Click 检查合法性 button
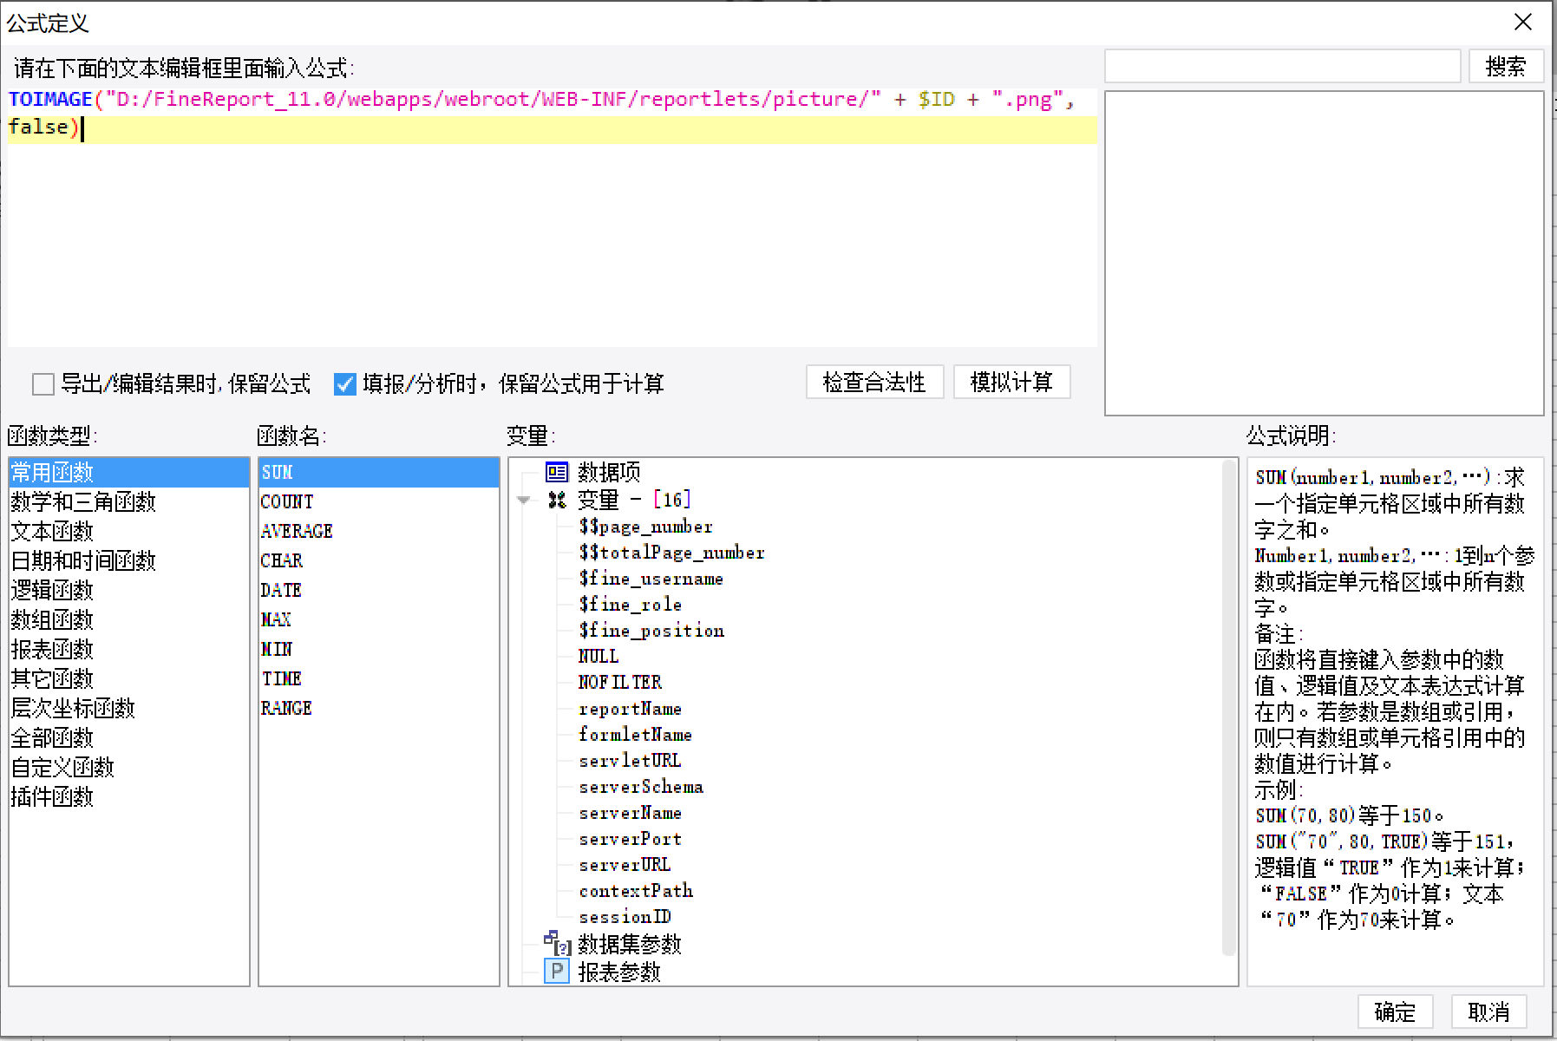The height and width of the screenshot is (1041, 1557). coord(874,383)
